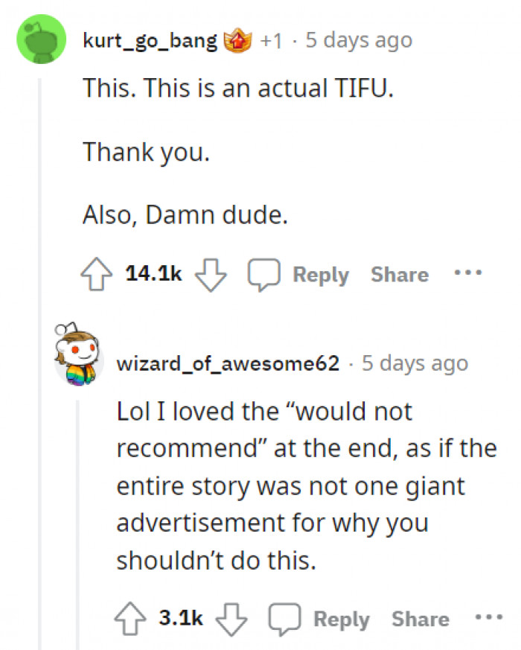Click Share on wizard_of_awesome62's comment
Image resolution: width=521 pixels, height=650 pixels.
[x=419, y=617]
